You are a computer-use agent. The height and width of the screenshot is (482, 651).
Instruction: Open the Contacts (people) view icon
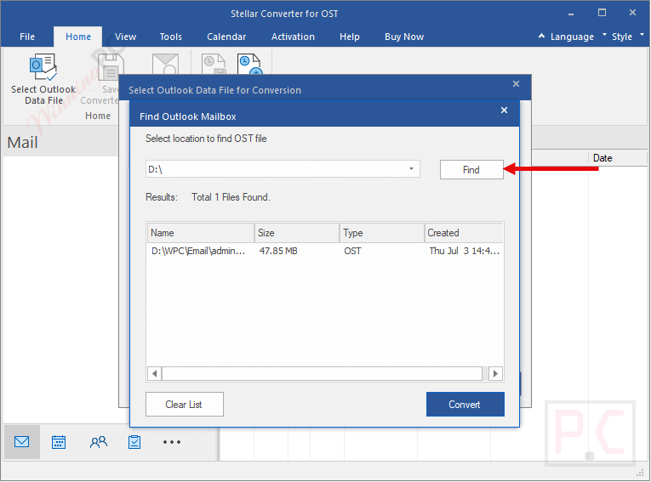click(99, 442)
